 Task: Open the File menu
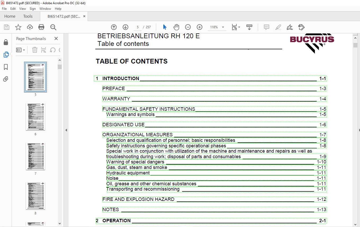pos(4,9)
